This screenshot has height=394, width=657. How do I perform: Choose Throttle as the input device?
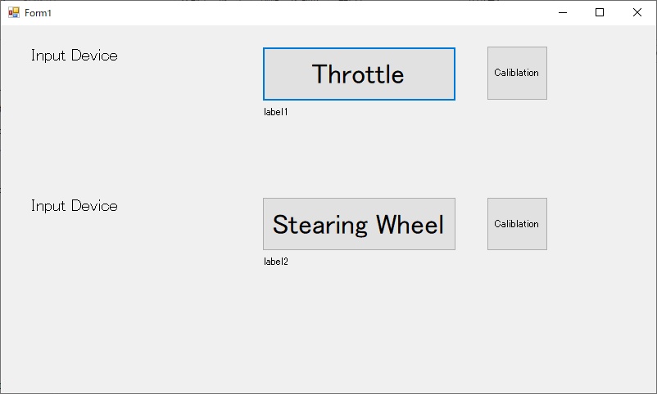pos(359,74)
